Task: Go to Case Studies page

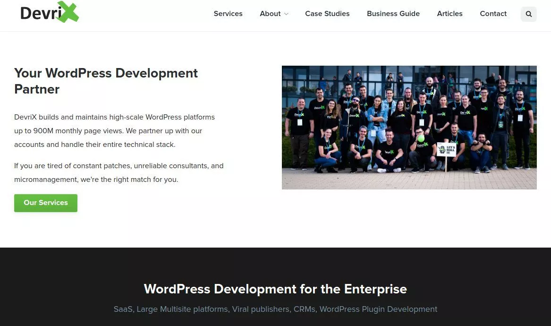Action: point(327,14)
